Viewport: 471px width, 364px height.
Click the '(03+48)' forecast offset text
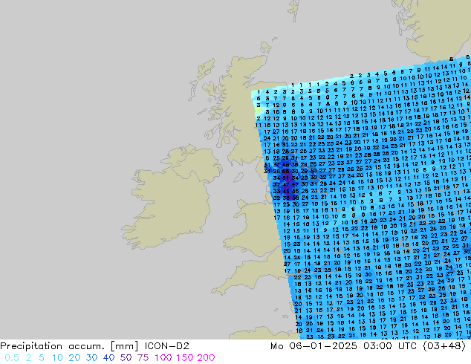(444, 346)
